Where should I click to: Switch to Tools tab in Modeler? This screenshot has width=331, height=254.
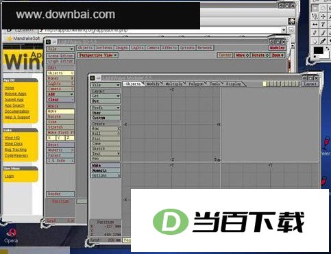(214, 84)
